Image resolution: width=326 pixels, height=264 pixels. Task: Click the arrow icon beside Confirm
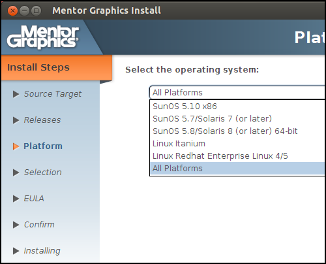point(16,225)
